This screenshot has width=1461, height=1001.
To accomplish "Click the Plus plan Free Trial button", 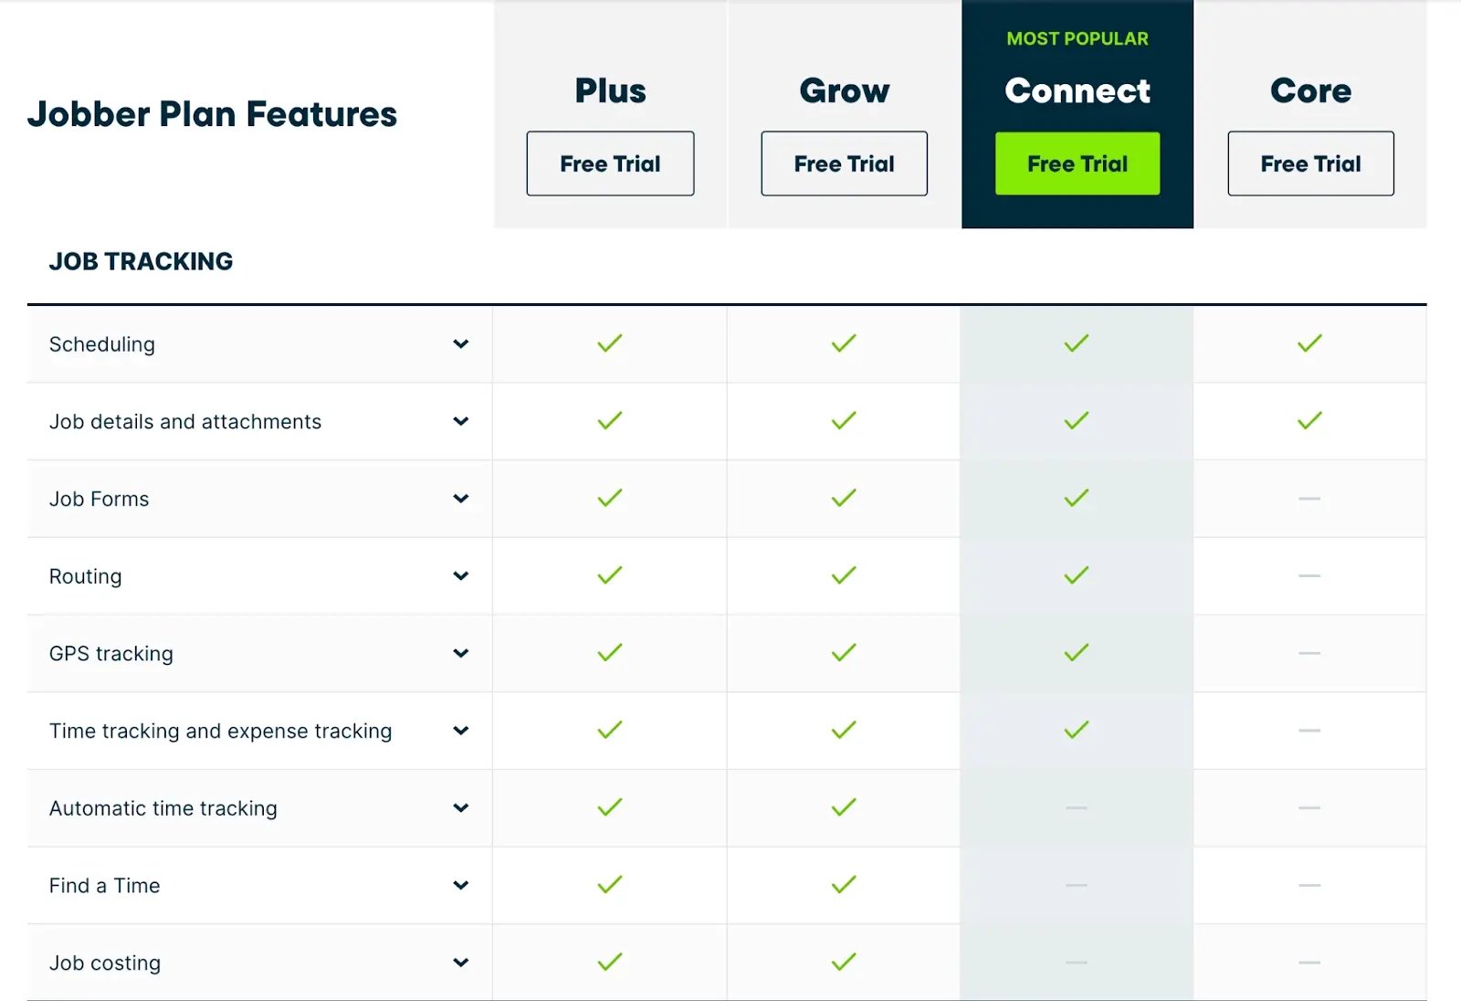I will (609, 163).
